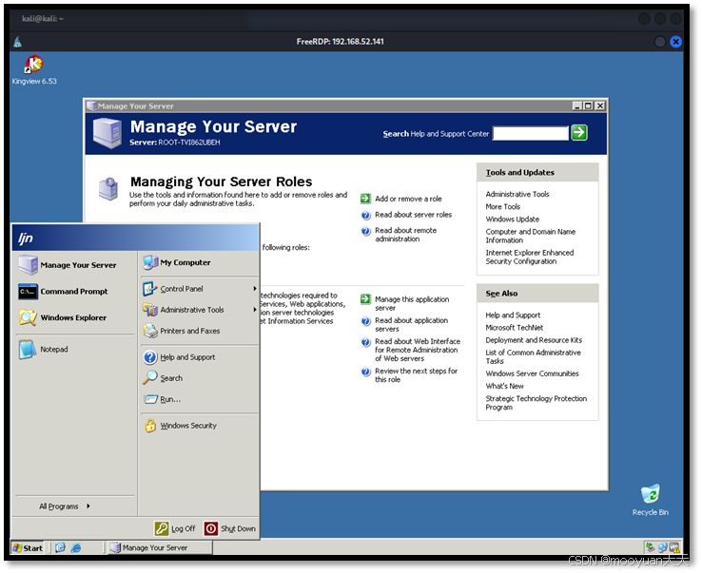Click the Printers and Faxes icon

tap(150, 331)
